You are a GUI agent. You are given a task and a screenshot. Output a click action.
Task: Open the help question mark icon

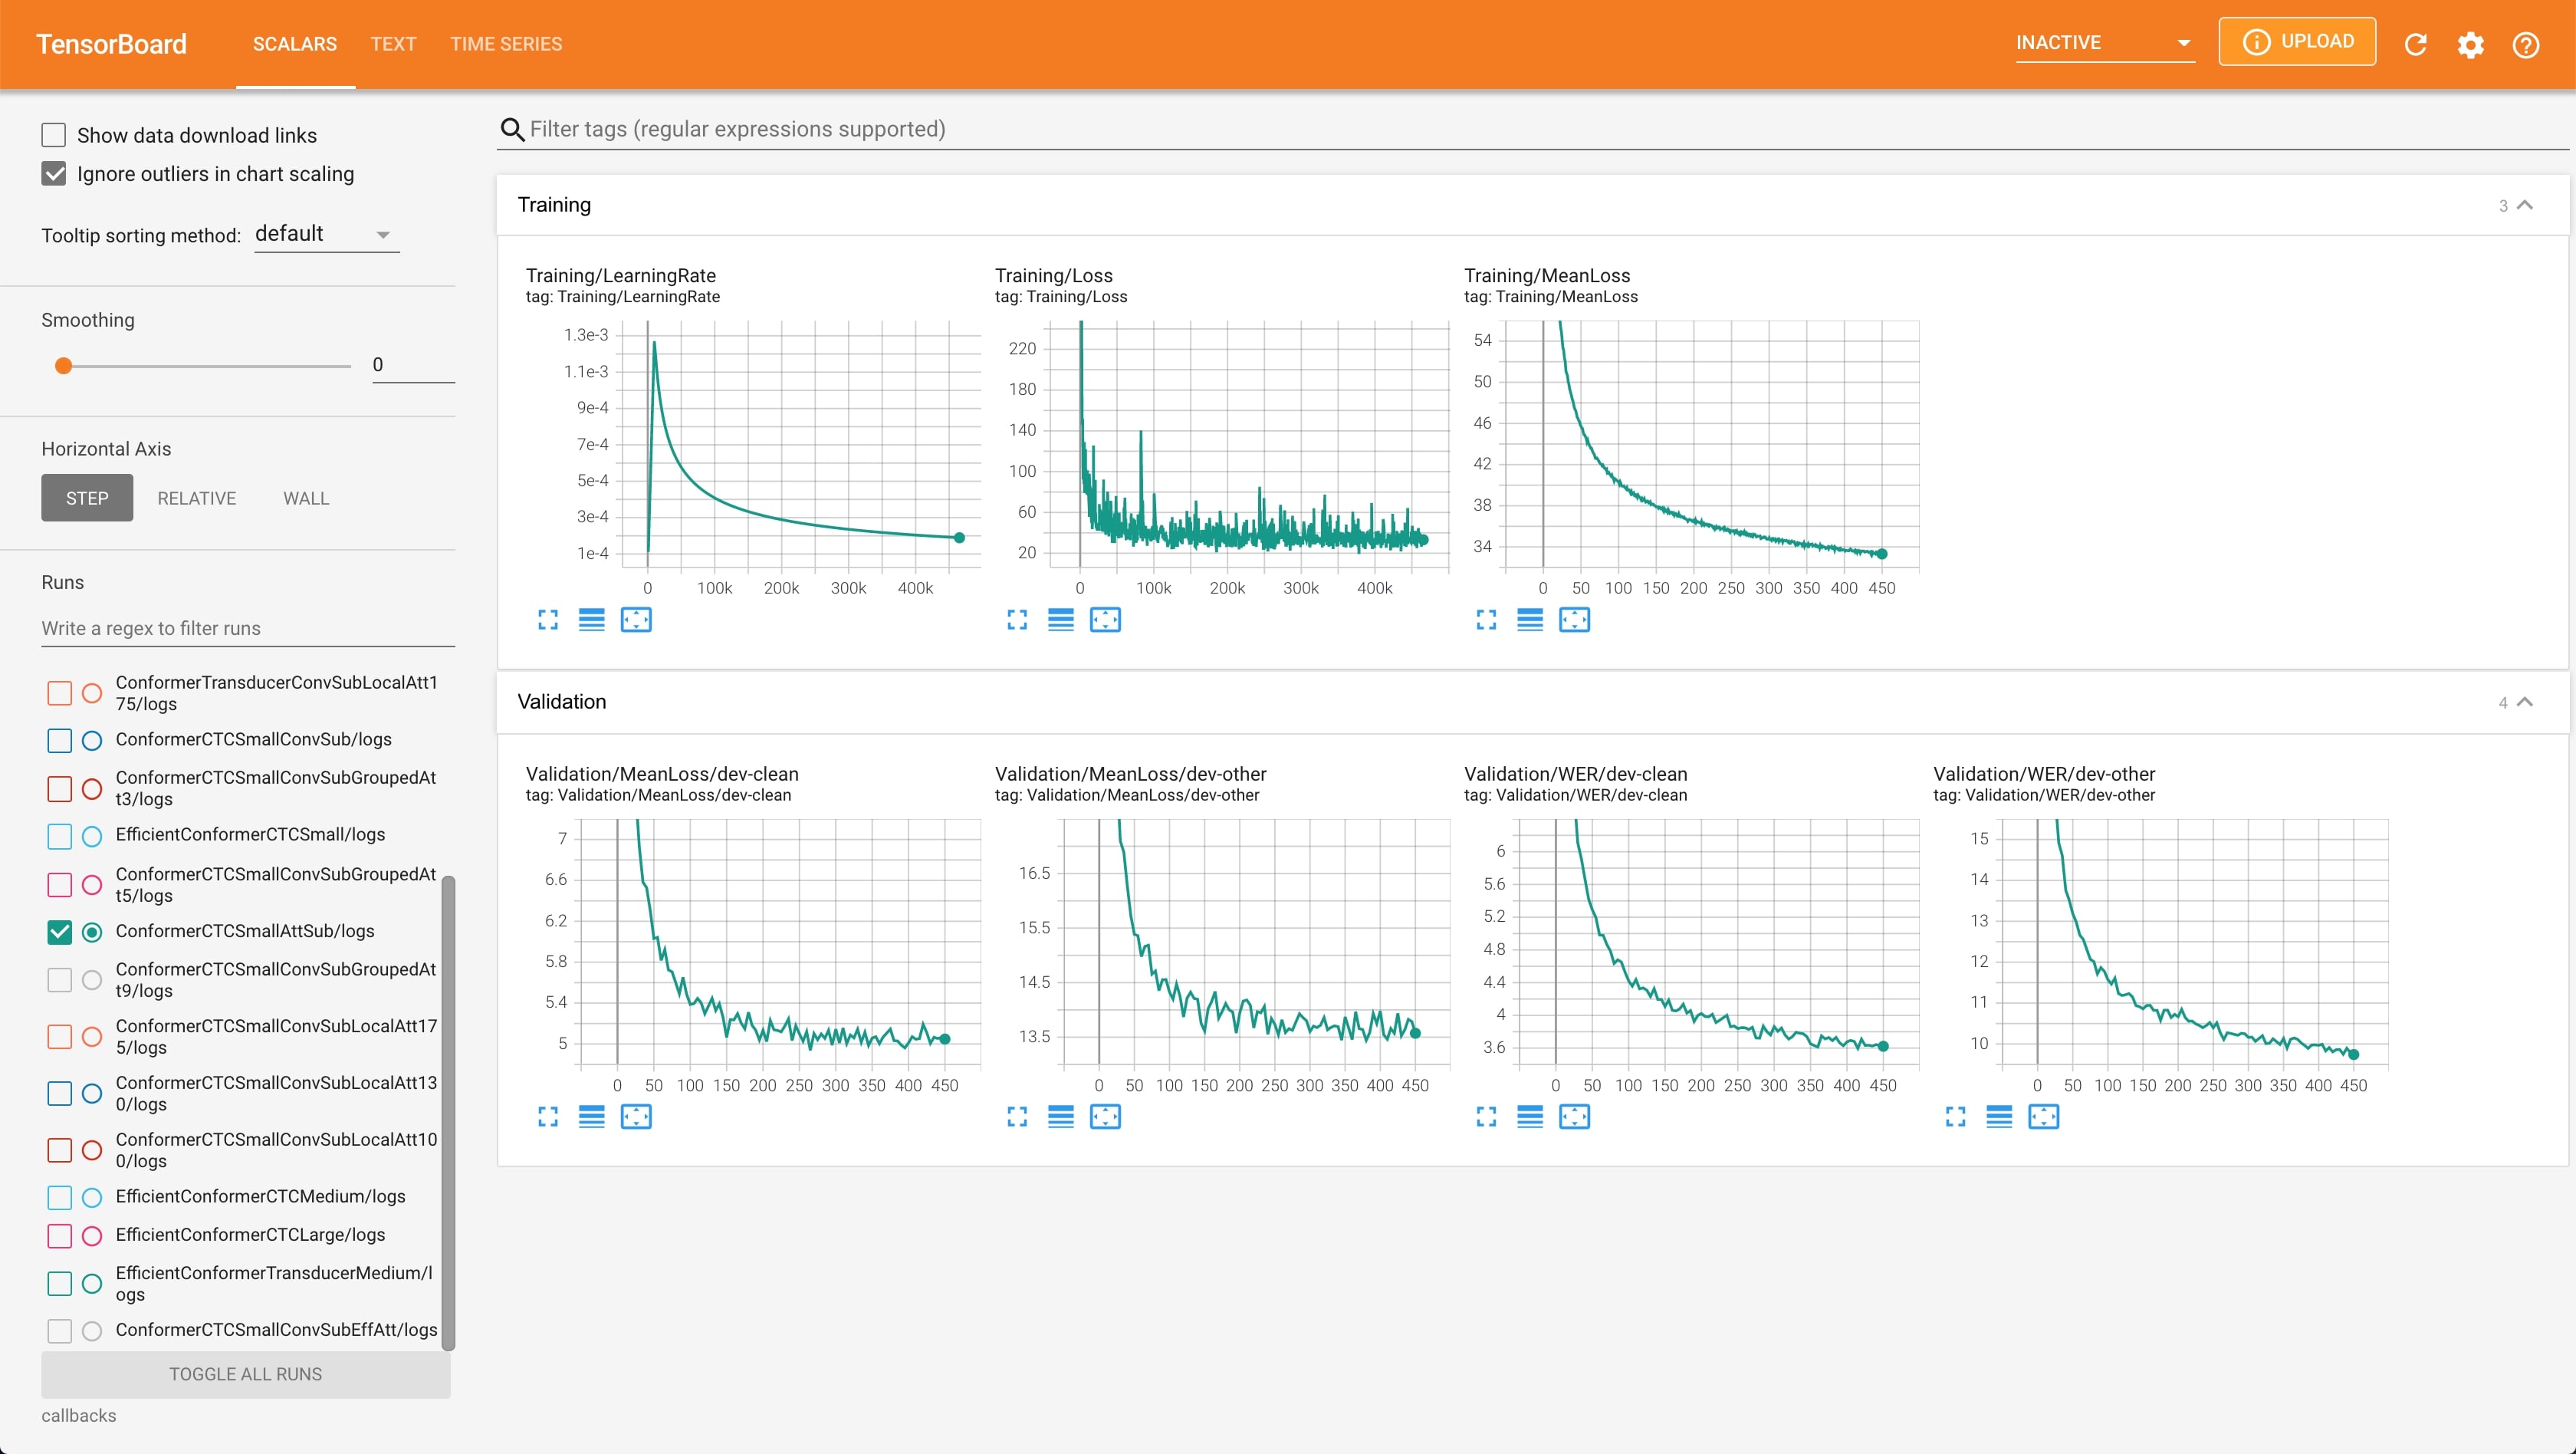point(2525,44)
